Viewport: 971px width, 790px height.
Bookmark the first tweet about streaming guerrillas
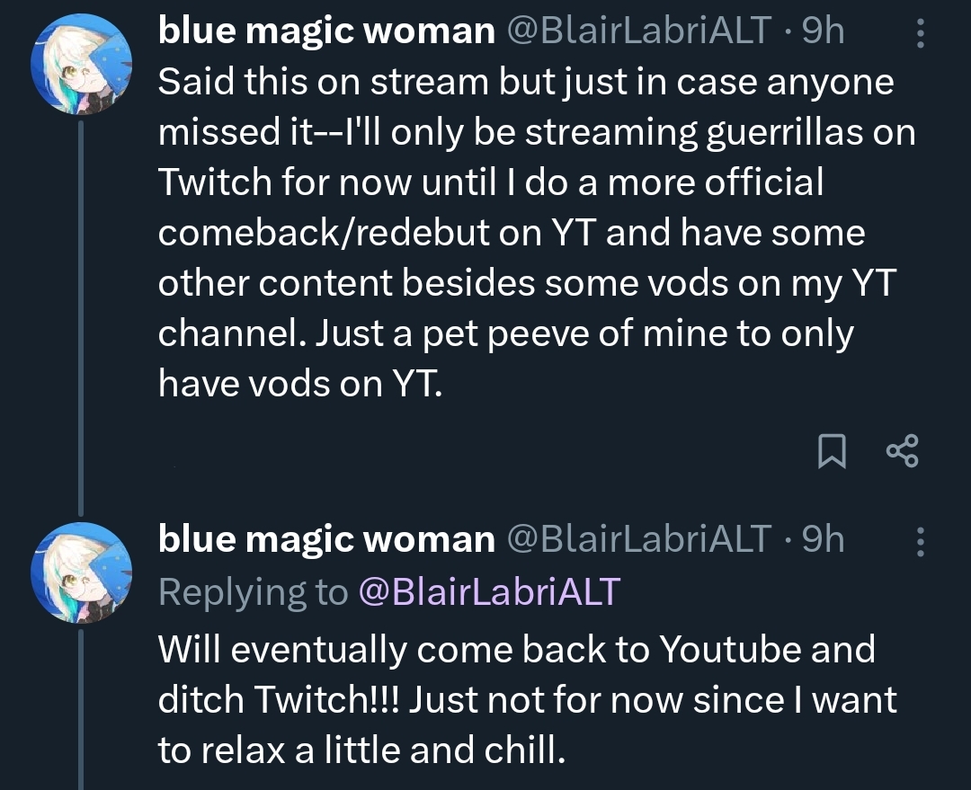pos(833,451)
